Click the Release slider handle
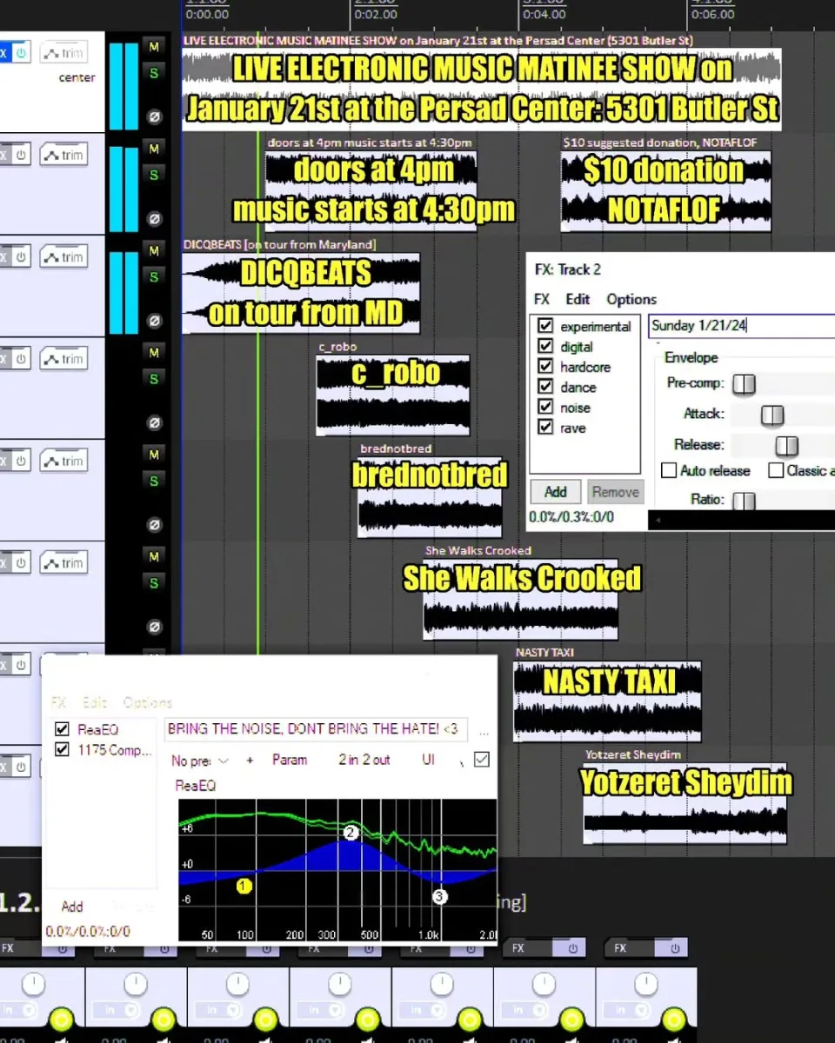 tap(786, 446)
